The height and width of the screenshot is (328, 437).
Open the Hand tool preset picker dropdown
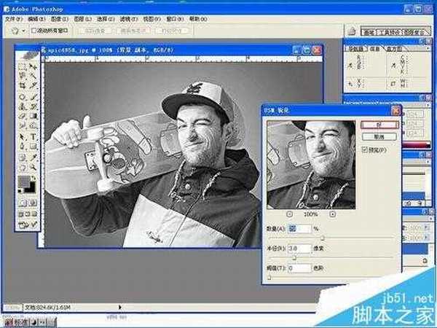[x=24, y=31]
